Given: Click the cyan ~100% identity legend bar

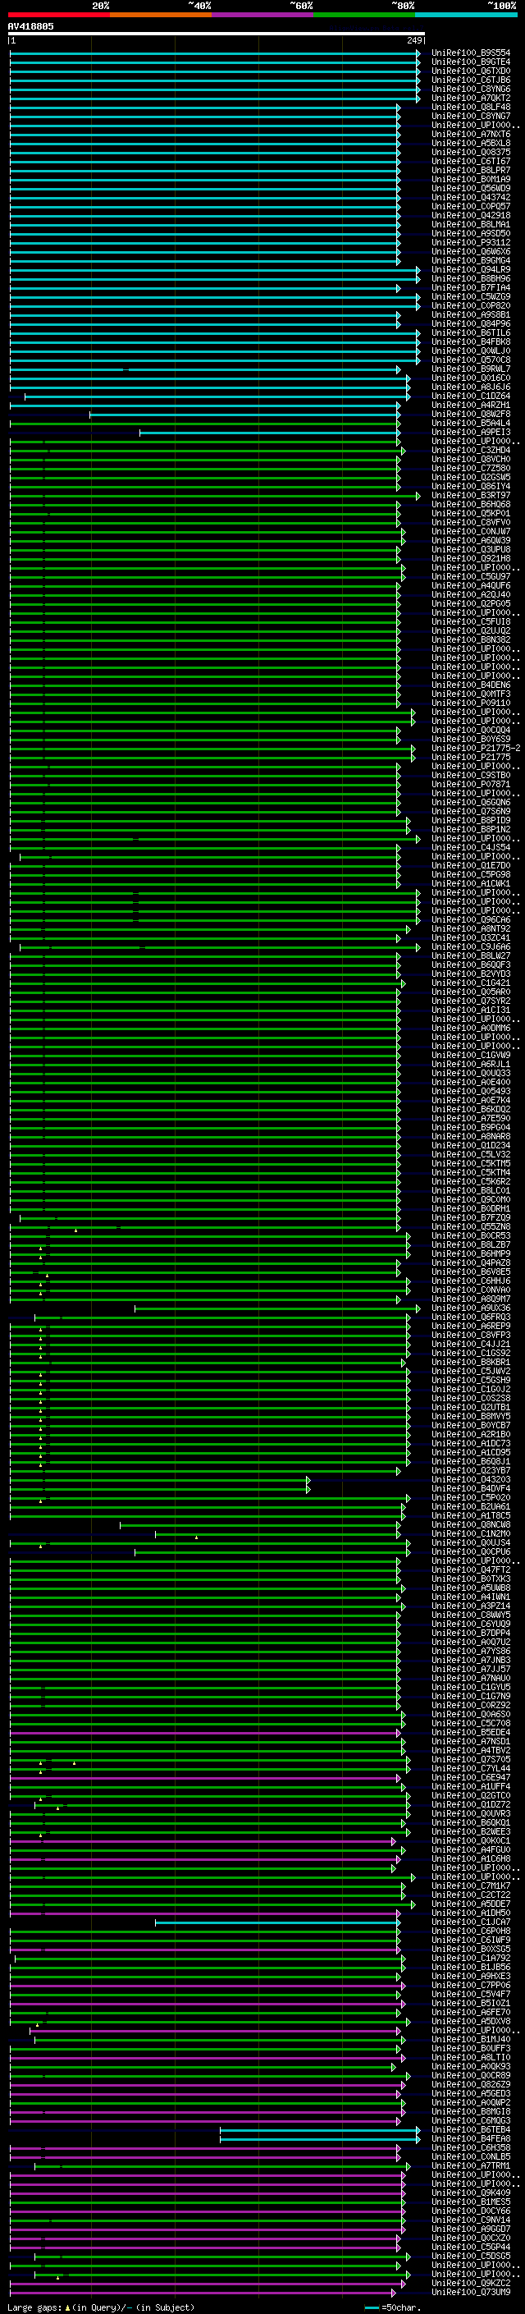Looking at the screenshot, I should [x=466, y=15].
